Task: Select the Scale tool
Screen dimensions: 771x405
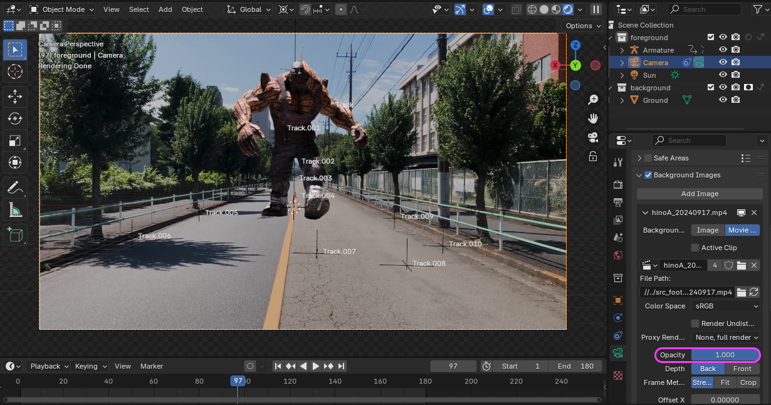Action: tap(15, 140)
